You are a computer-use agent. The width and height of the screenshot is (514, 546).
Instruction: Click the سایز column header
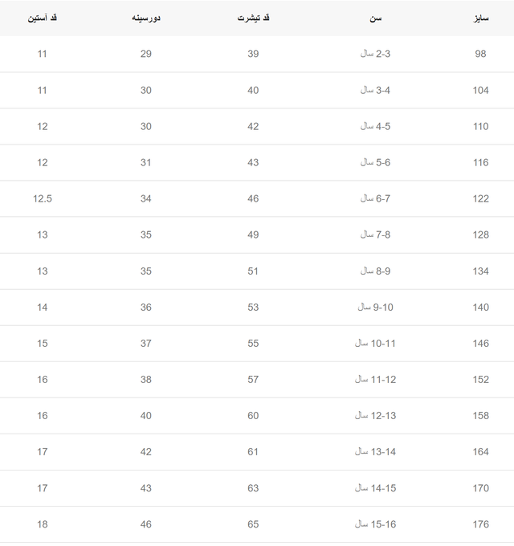tap(481, 18)
